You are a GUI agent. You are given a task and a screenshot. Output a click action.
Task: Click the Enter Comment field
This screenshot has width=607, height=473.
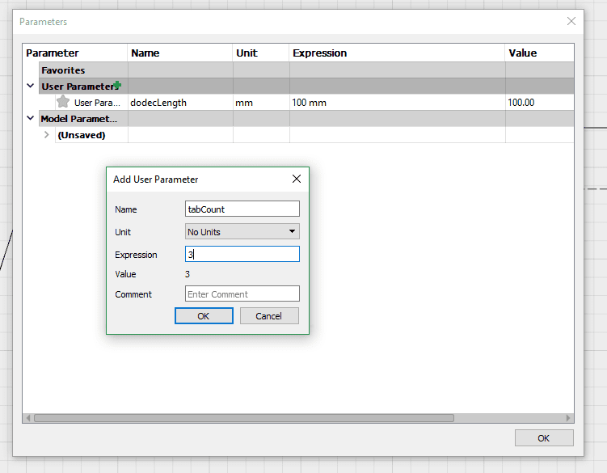tap(242, 294)
